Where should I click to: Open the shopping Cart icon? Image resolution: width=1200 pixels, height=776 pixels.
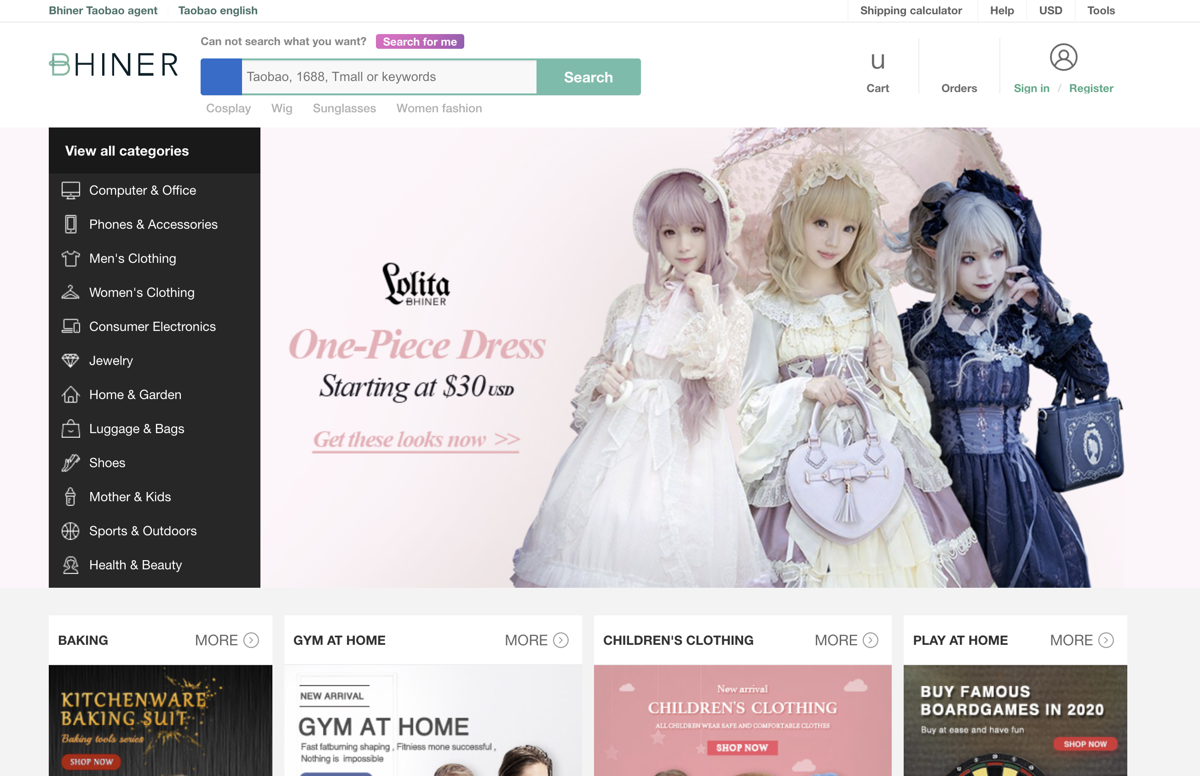(877, 62)
